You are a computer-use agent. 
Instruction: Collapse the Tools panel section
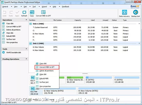point(26,49)
